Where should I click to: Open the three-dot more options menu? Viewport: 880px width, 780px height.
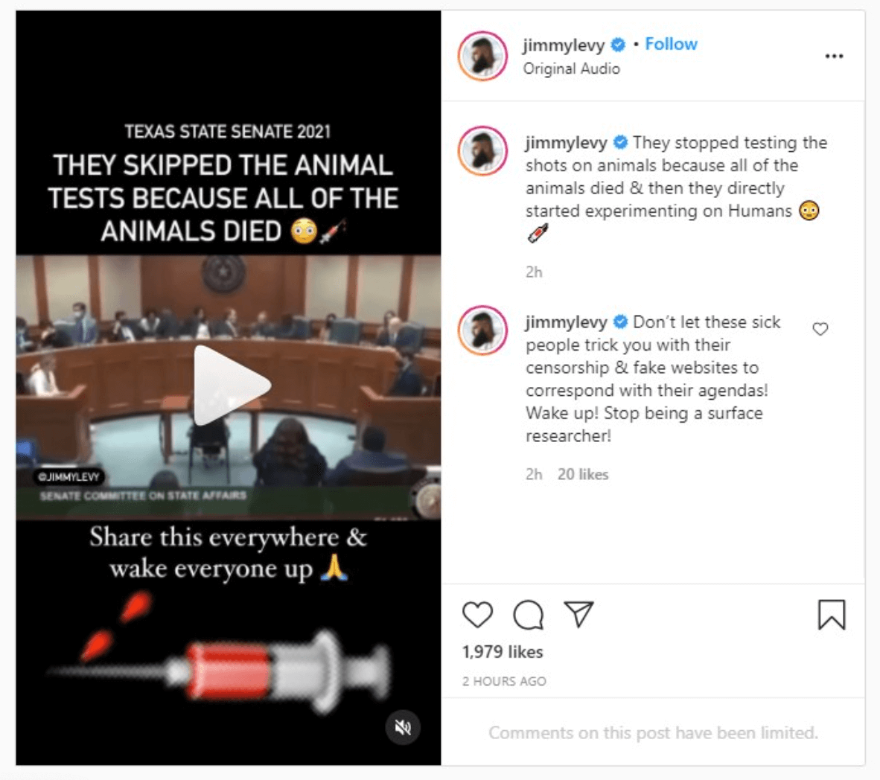[834, 56]
